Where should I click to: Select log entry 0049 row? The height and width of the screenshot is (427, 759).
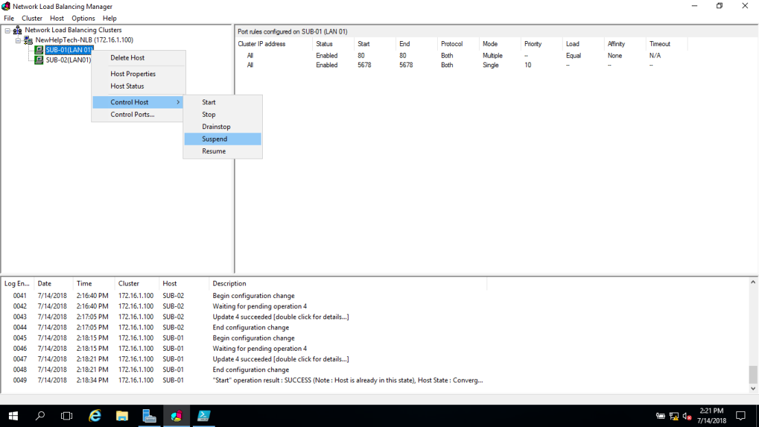click(244, 380)
